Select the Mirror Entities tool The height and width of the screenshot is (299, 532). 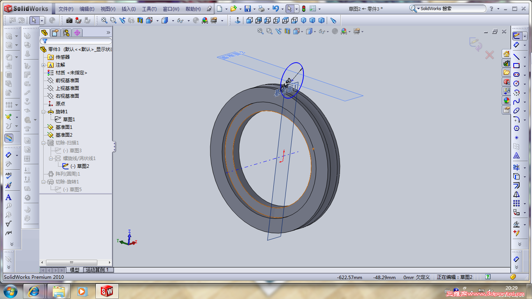point(516,194)
